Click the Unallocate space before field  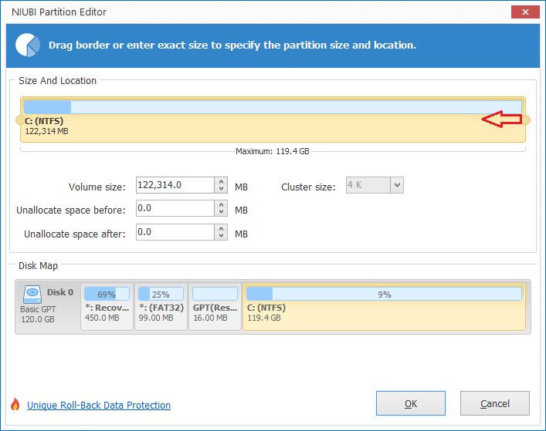coord(175,208)
